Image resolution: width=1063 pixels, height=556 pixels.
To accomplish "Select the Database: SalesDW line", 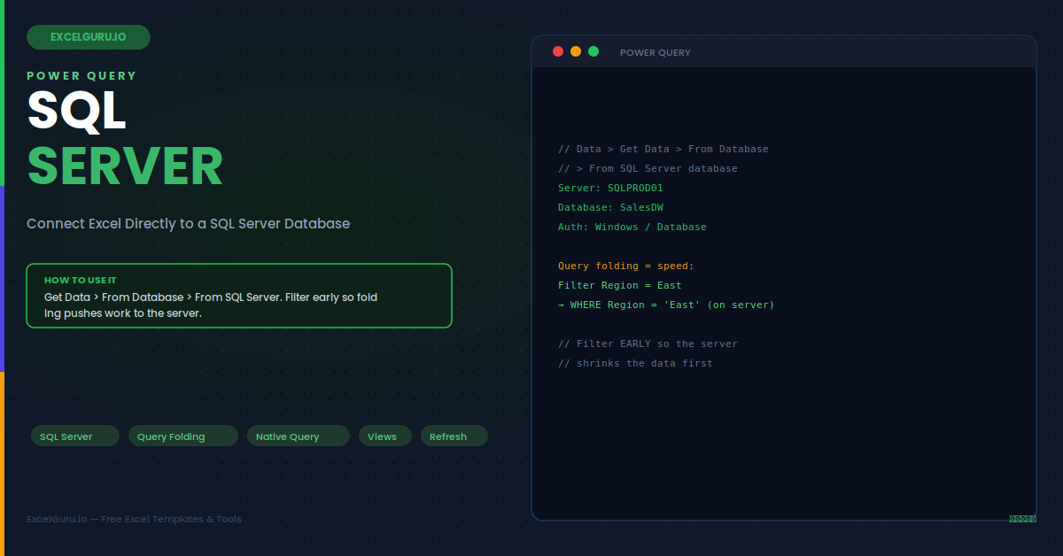I will point(610,207).
